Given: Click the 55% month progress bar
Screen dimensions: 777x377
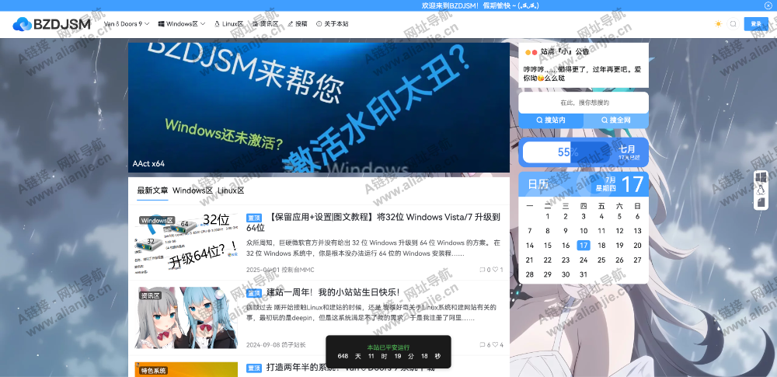Looking at the screenshot, I should click(568, 152).
